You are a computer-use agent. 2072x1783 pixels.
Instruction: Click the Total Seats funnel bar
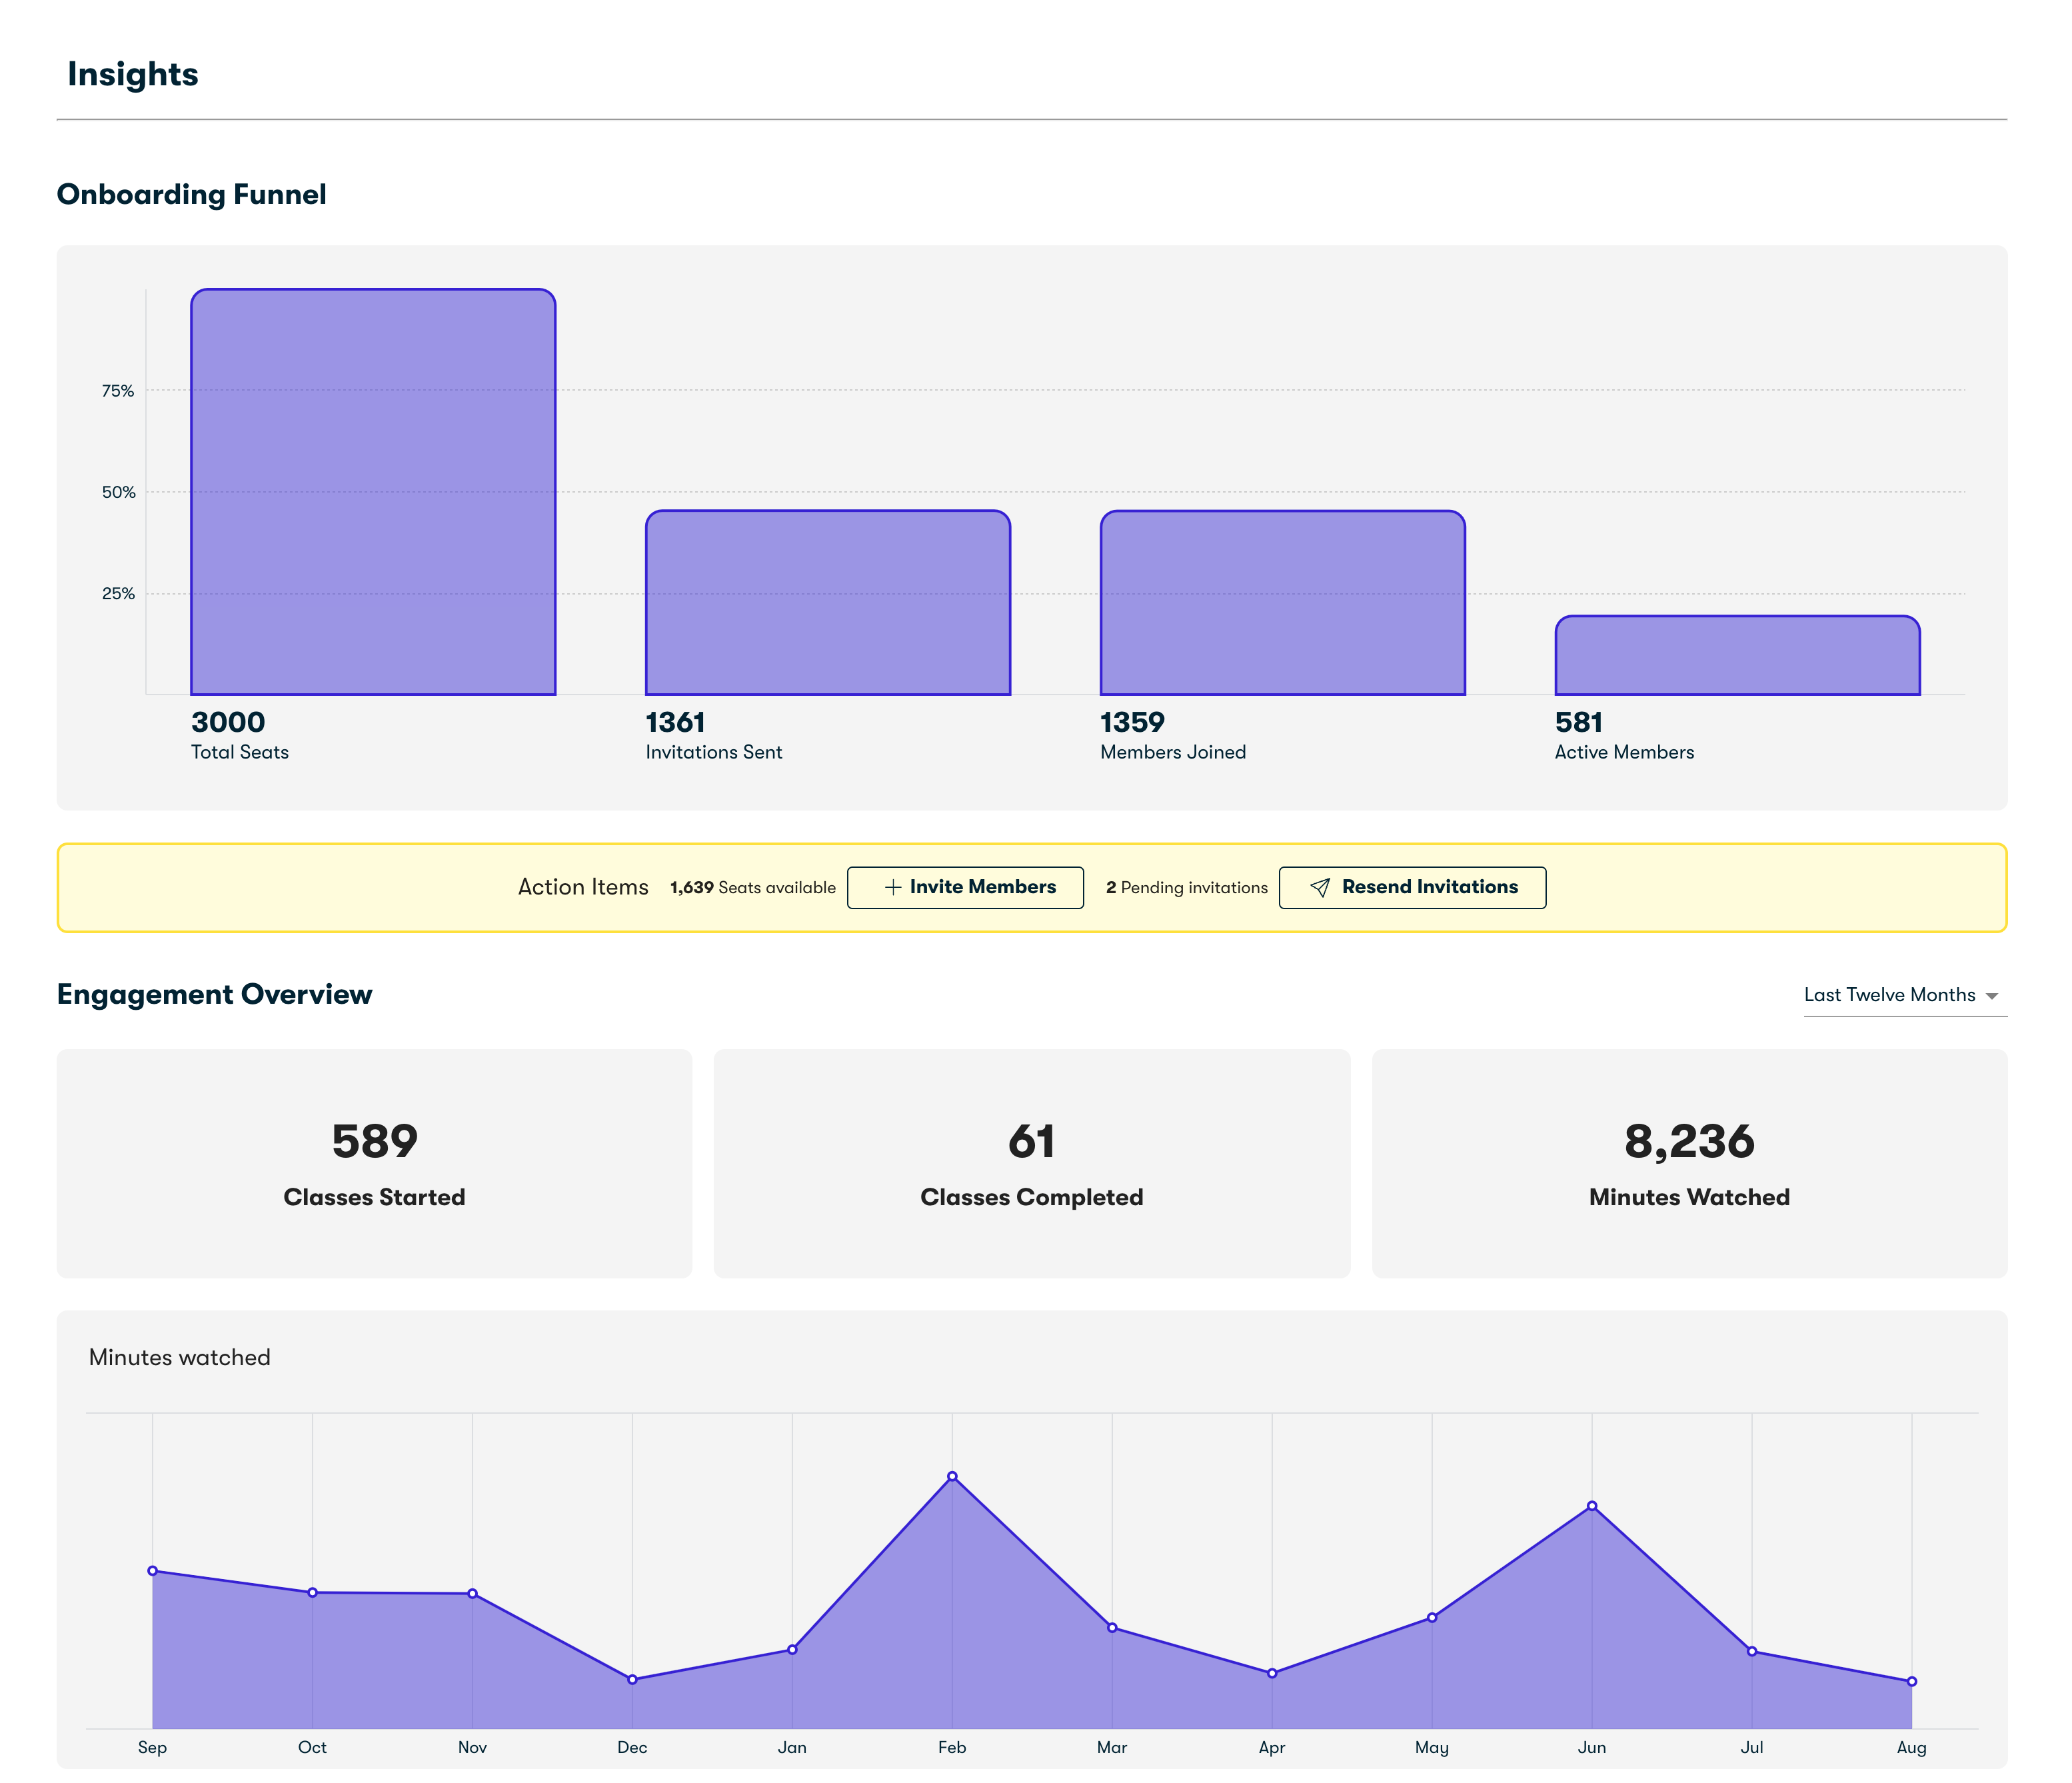coord(373,492)
